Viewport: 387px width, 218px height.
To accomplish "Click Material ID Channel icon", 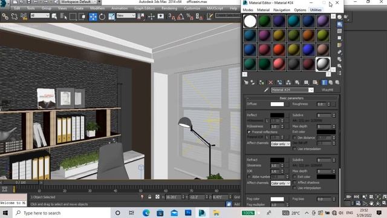I will [x=306, y=82].
